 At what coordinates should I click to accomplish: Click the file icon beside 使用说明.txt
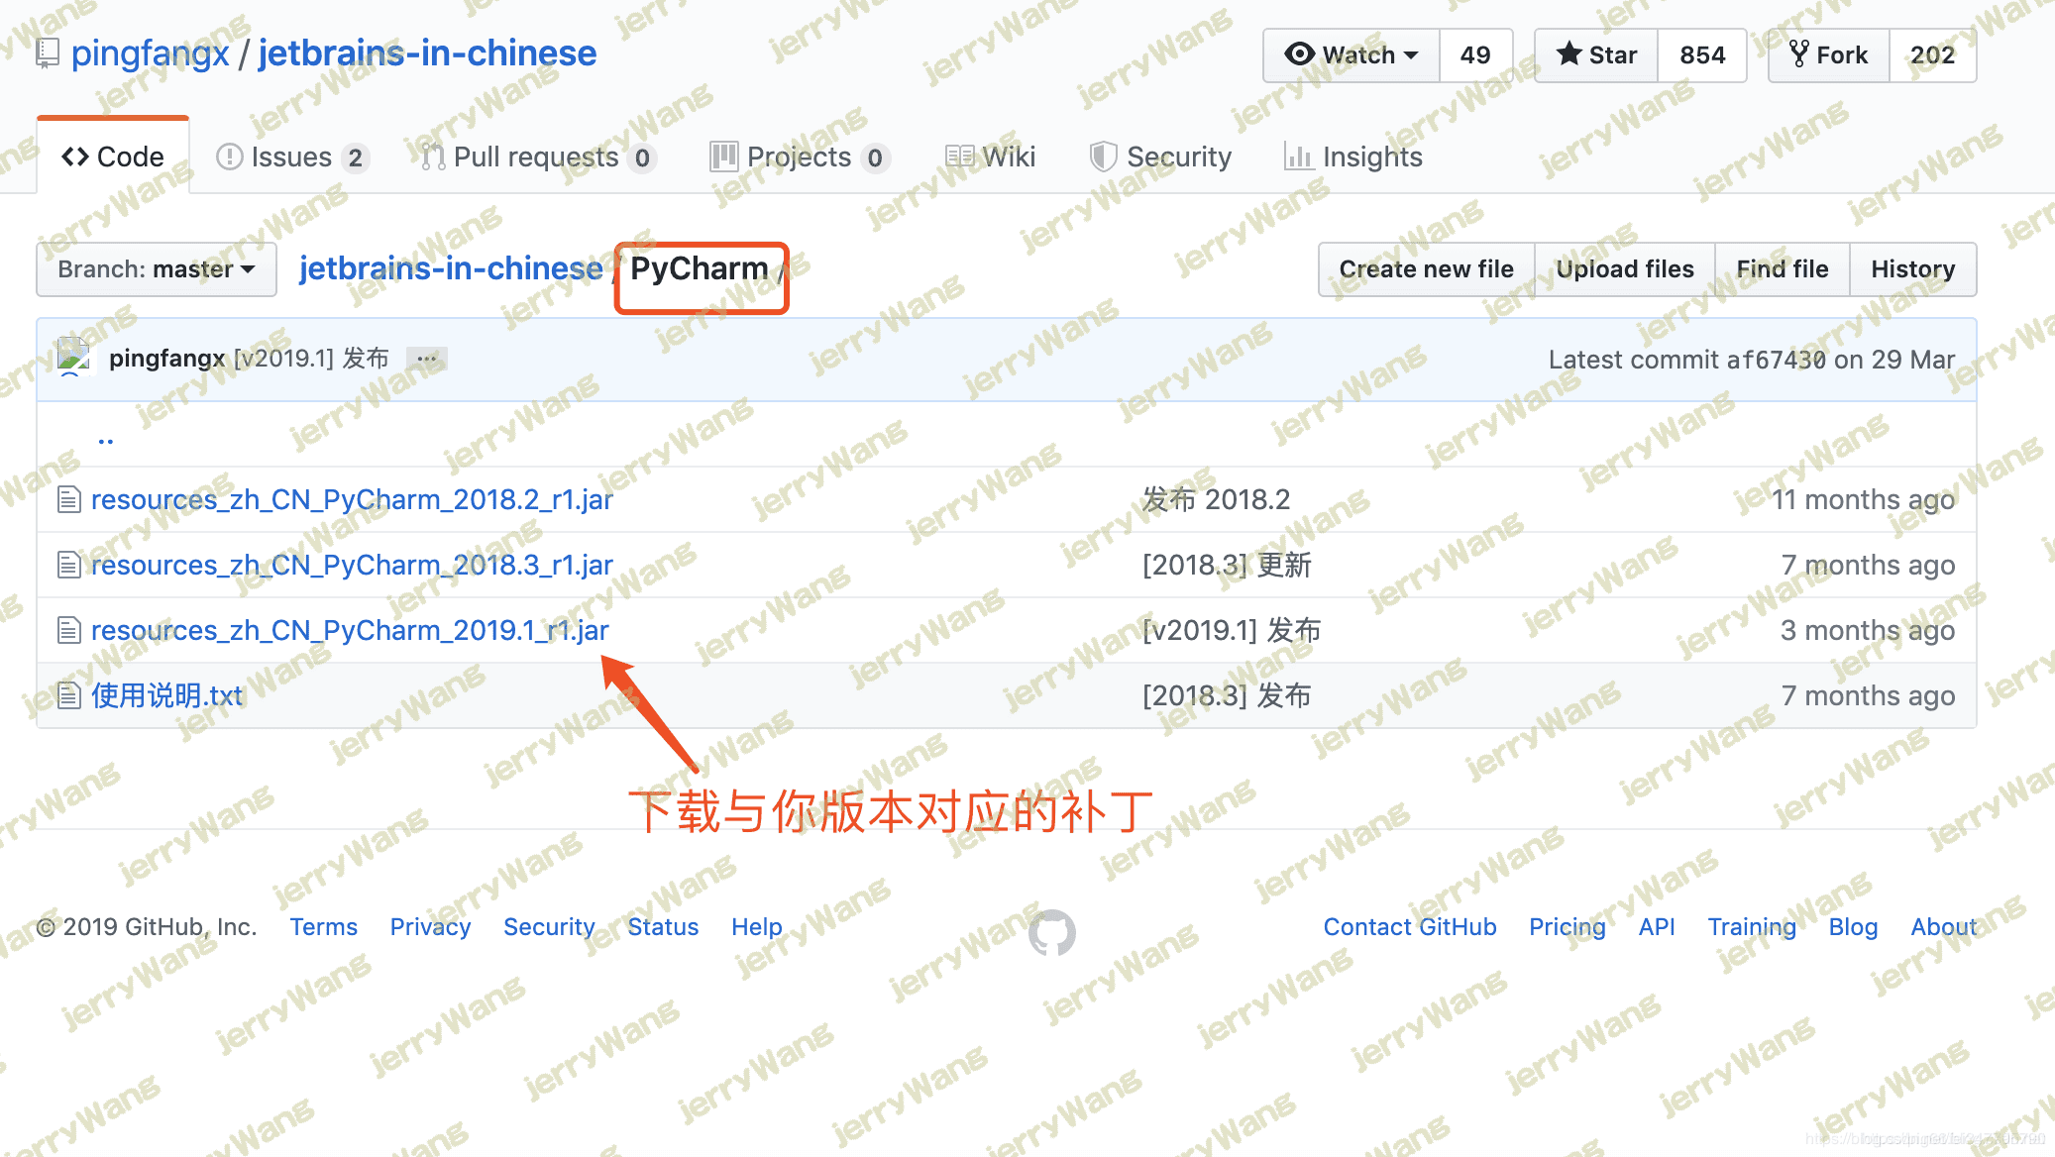point(68,695)
